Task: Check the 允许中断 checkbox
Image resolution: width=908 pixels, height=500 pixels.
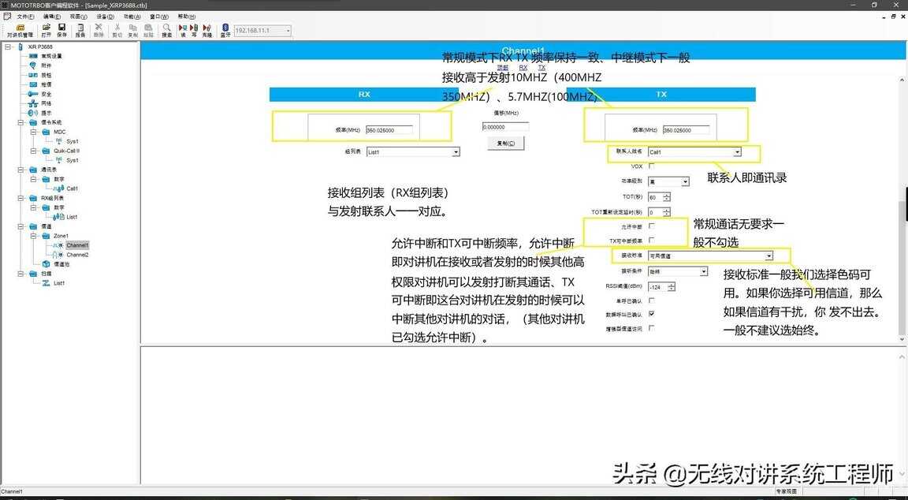Action: point(651,226)
